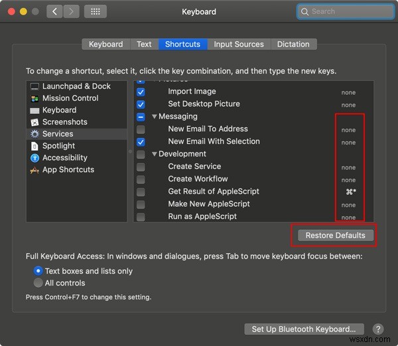
Task: Select Screenshots label in sidebar
Action: click(65, 122)
